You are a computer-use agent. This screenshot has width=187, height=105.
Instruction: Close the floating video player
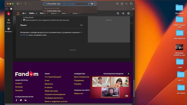click(129, 74)
